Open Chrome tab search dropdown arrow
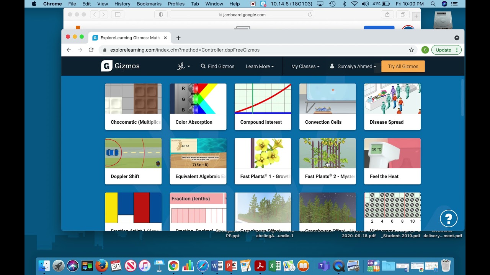This screenshot has height=275, width=490. click(457, 38)
